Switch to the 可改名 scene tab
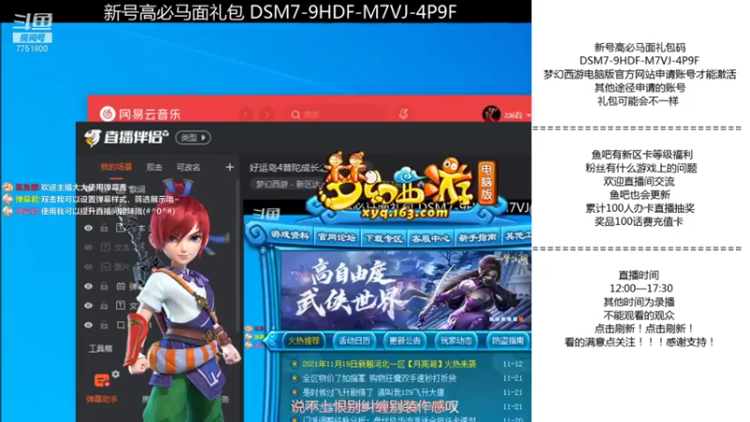750x422 pixels. [188, 167]
